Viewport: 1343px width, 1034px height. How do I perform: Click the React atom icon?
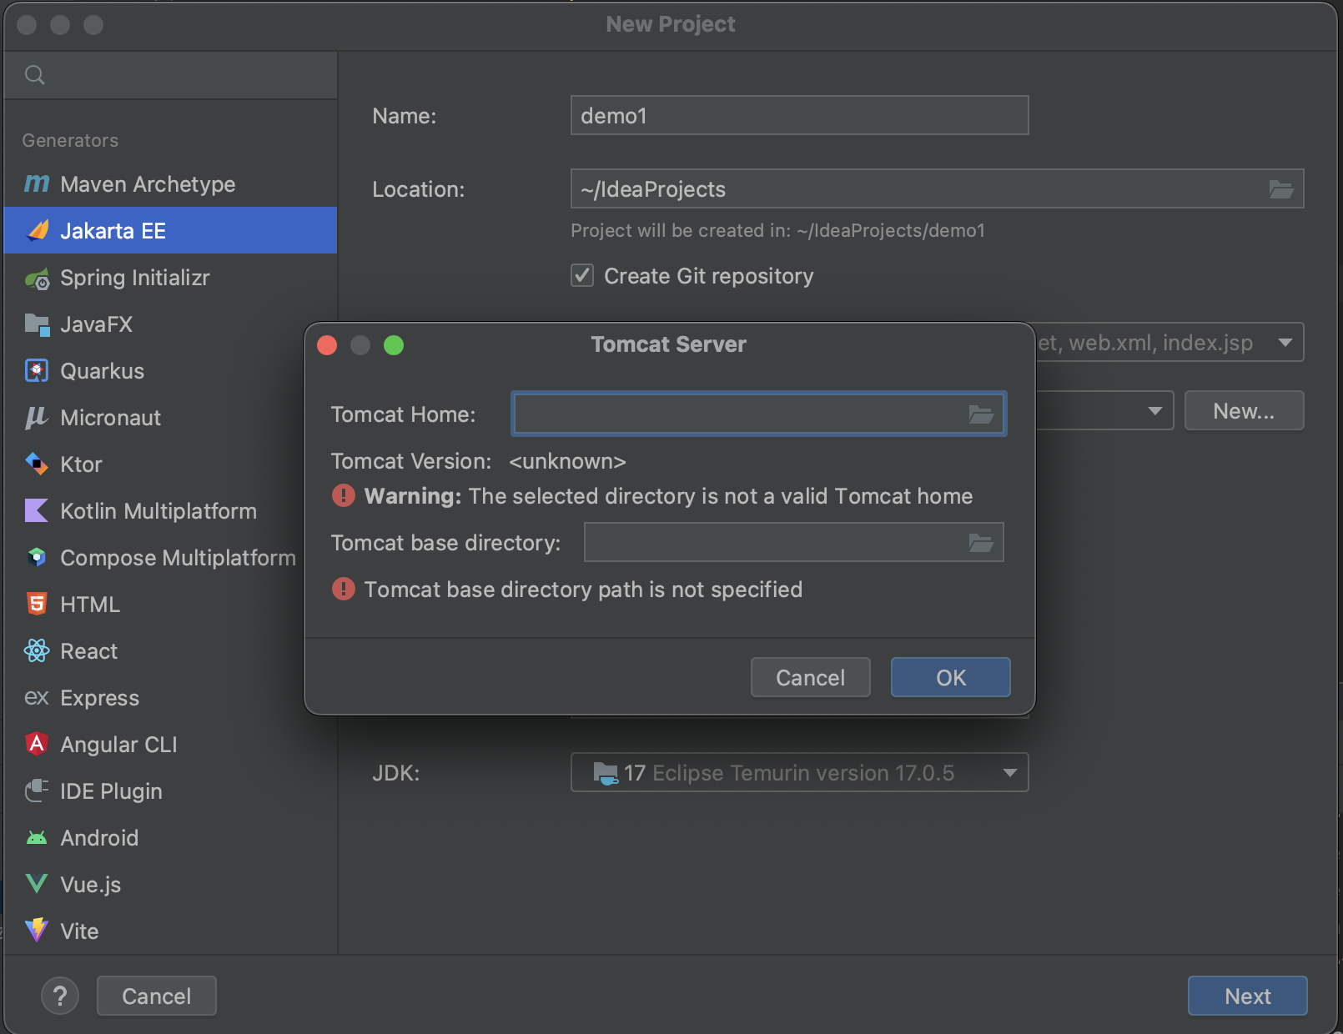(x=37, y=650)
